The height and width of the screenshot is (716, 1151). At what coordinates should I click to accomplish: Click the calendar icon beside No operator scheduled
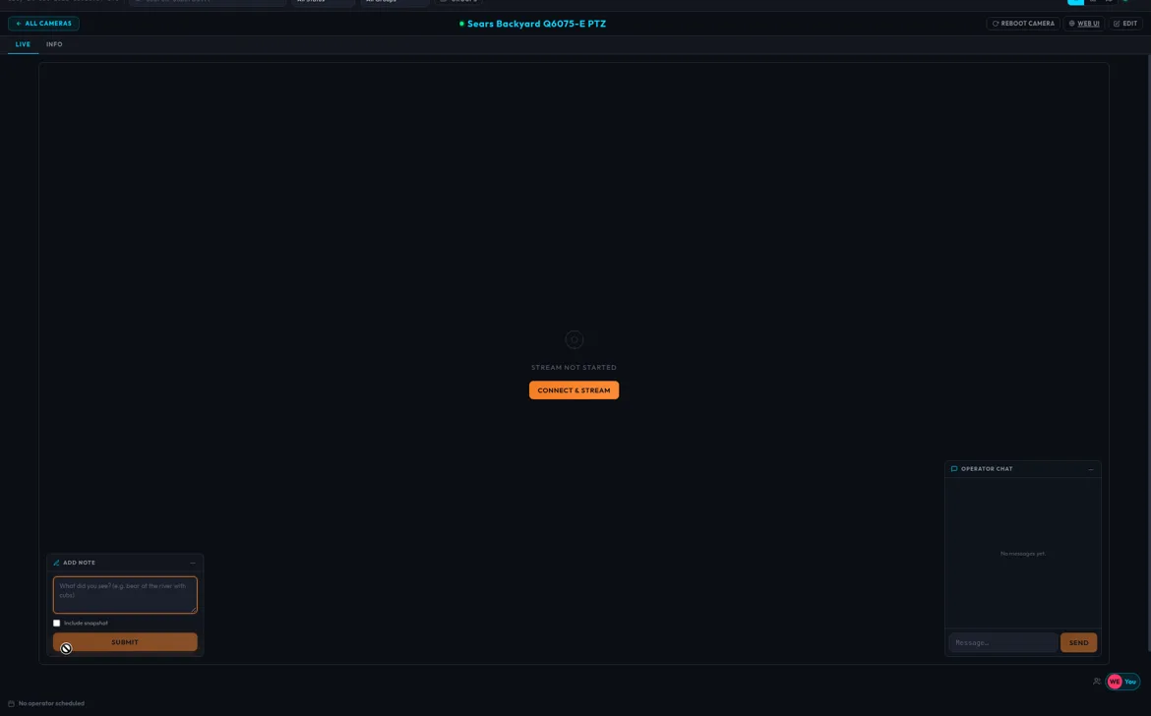[11, 703]
